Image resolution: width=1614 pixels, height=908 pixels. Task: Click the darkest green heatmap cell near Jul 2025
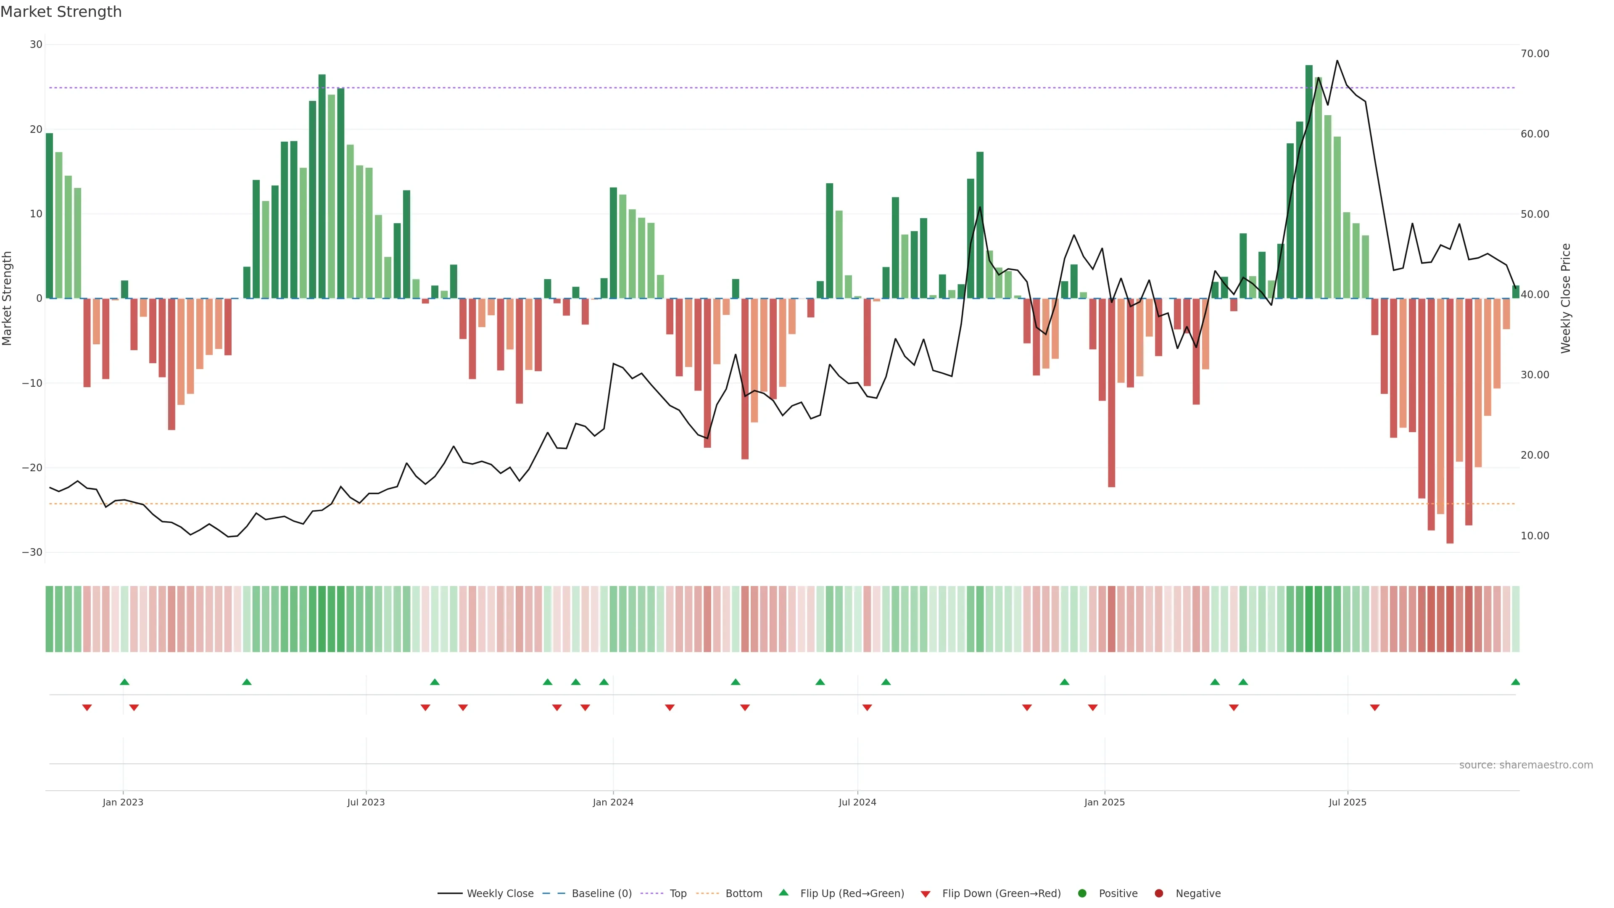[x=1309, y=618]
